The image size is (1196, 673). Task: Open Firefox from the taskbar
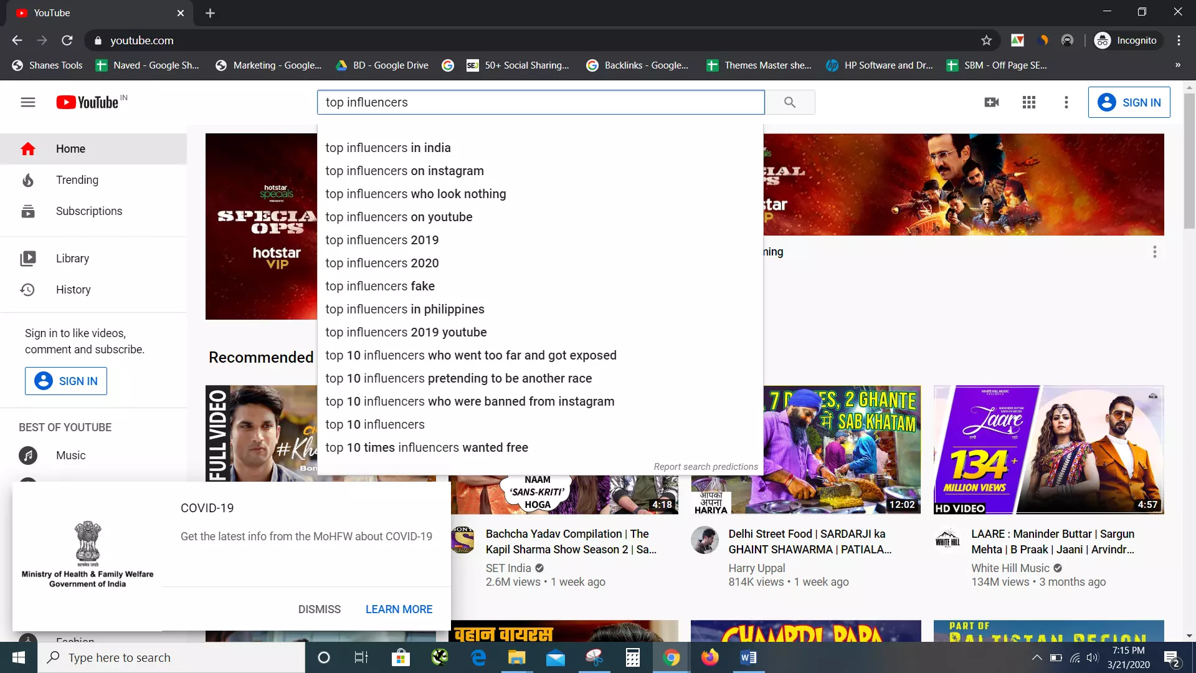710,657
